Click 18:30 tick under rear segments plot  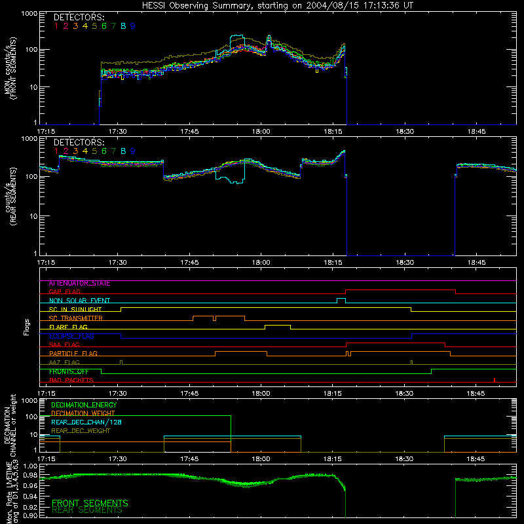(x=404, y=263)
